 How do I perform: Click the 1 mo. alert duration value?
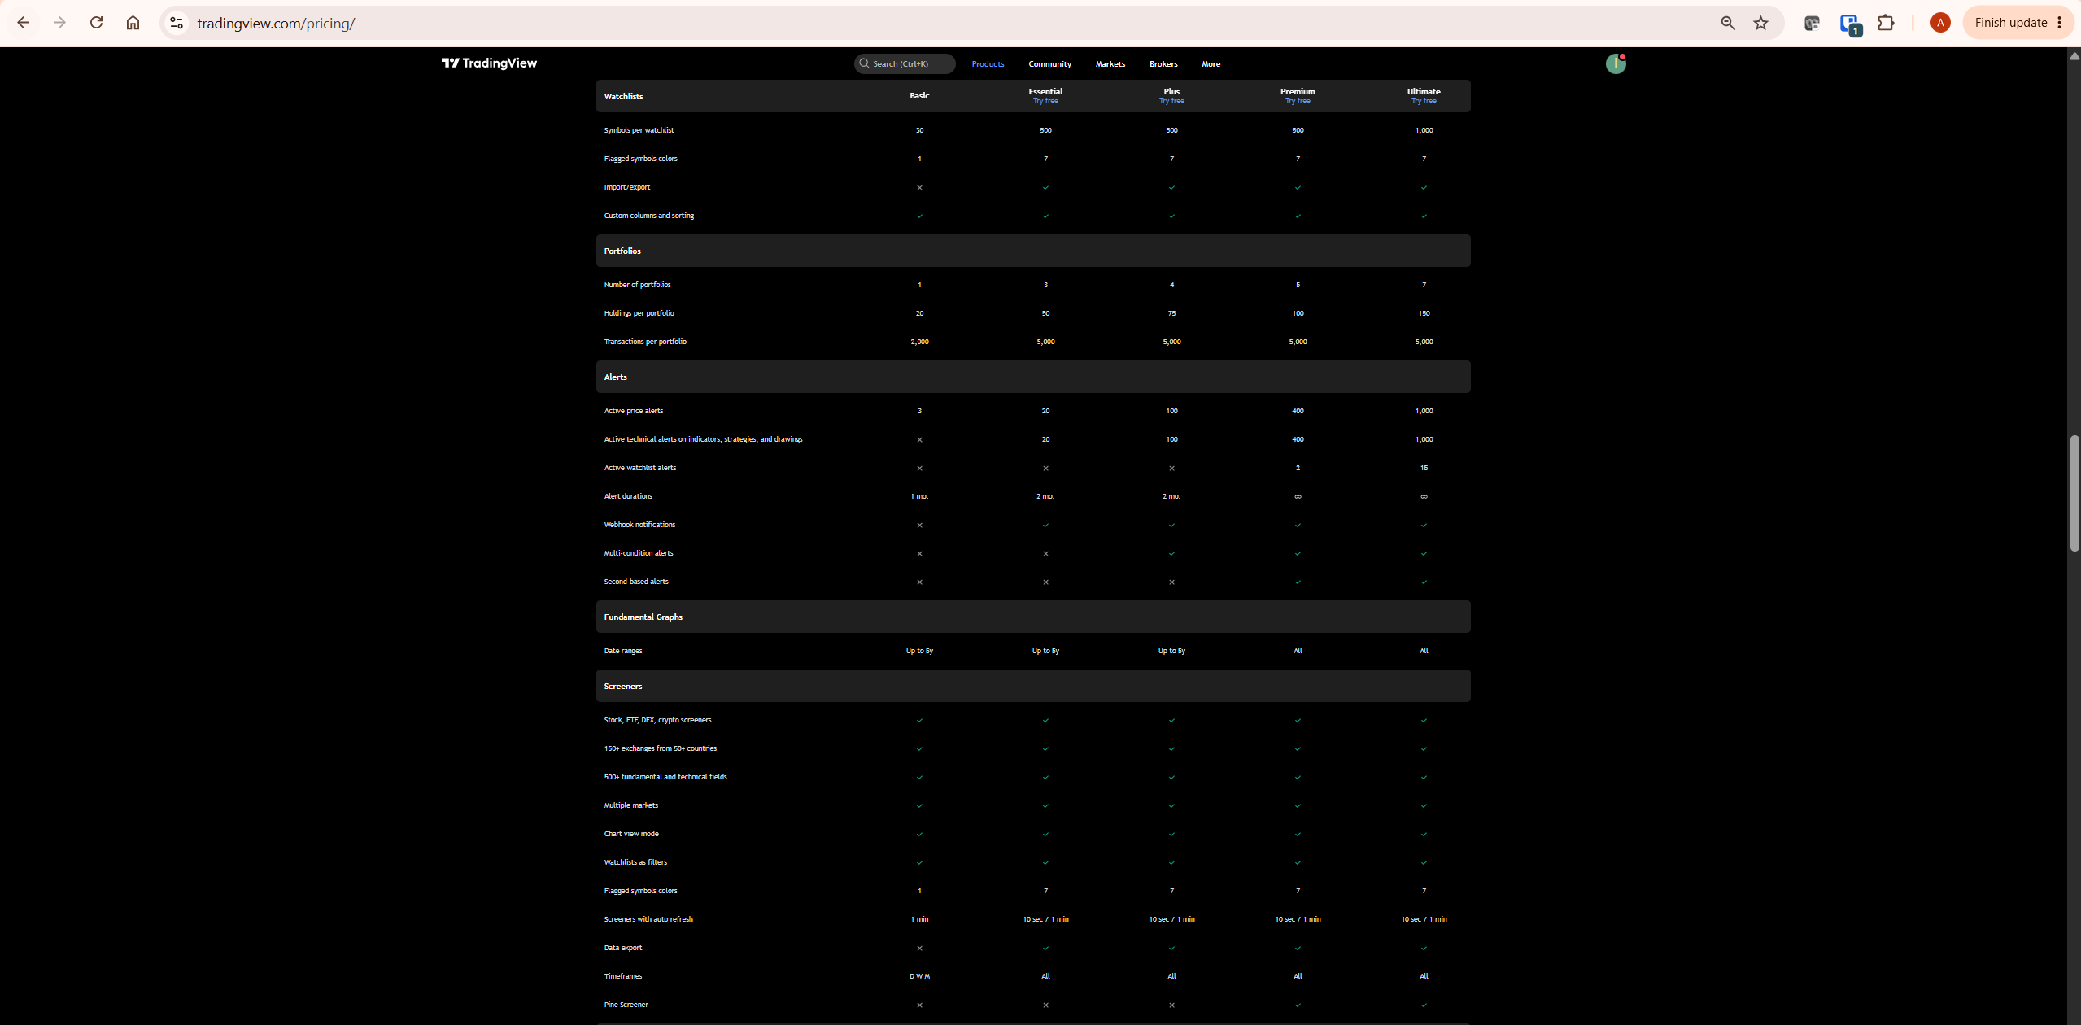tap(919, 496)
